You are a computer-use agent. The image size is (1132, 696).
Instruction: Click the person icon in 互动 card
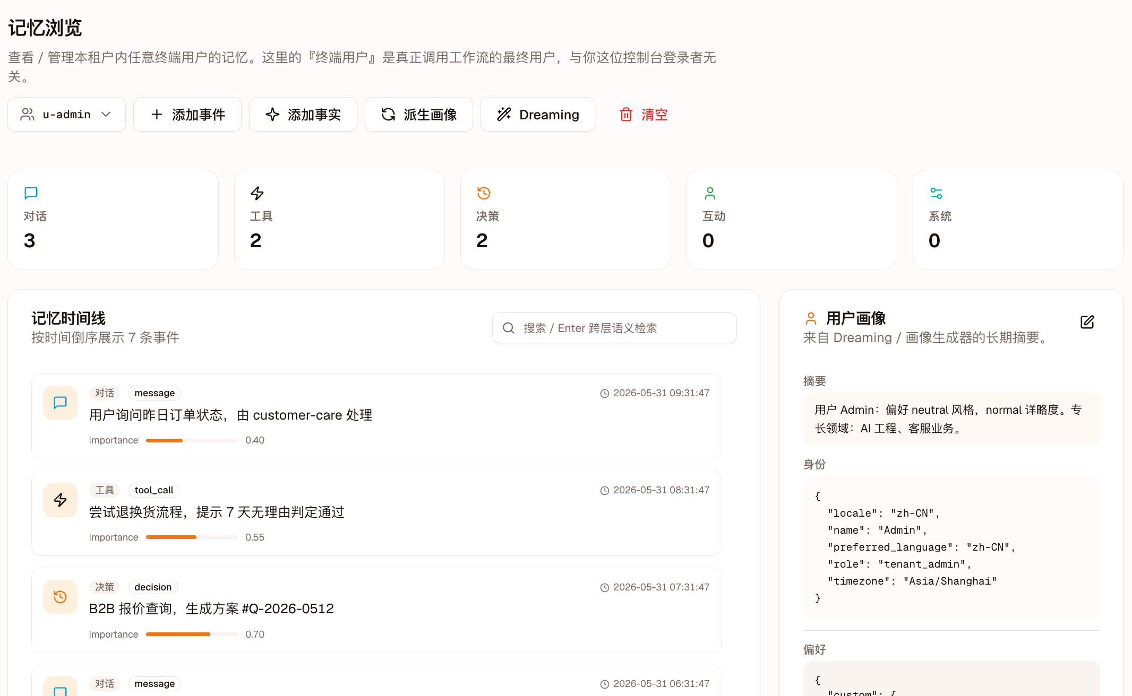point(710,193)
